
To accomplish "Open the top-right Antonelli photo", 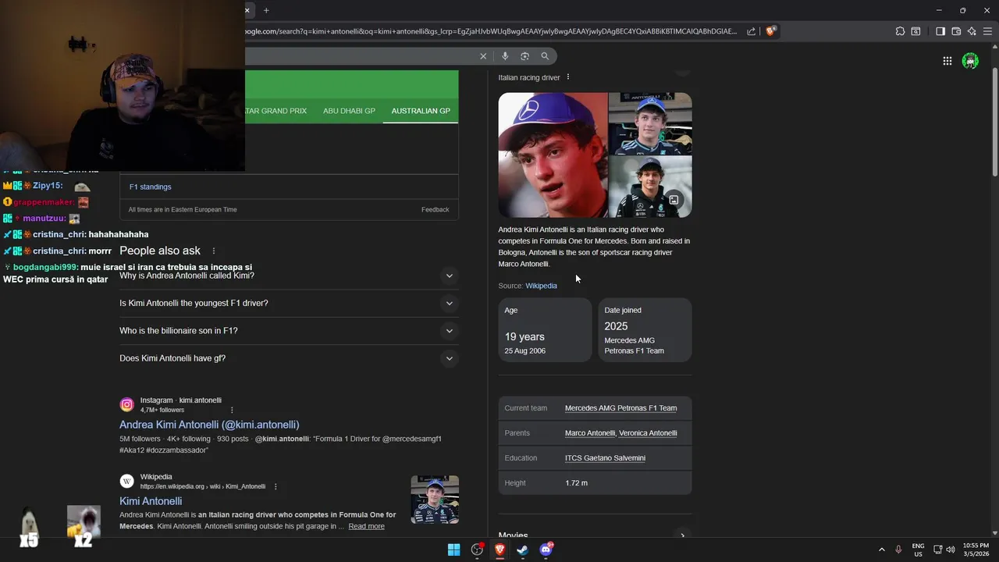I will 650,123.
